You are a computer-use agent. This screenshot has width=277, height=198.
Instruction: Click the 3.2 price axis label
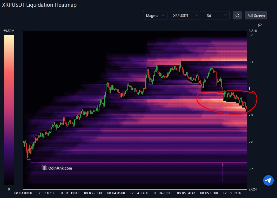(251, 35)
